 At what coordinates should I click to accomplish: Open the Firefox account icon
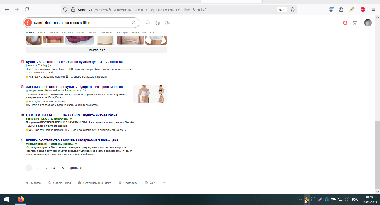(x=331, y=9)
